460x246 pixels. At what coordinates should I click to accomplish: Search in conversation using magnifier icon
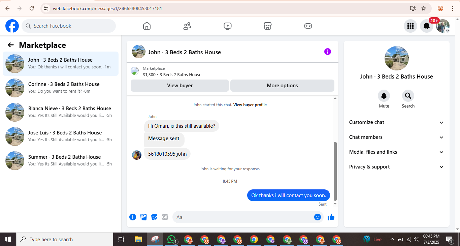coord(408,96)
